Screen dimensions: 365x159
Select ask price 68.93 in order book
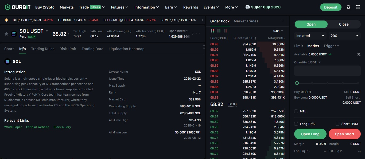pos(214,44)
